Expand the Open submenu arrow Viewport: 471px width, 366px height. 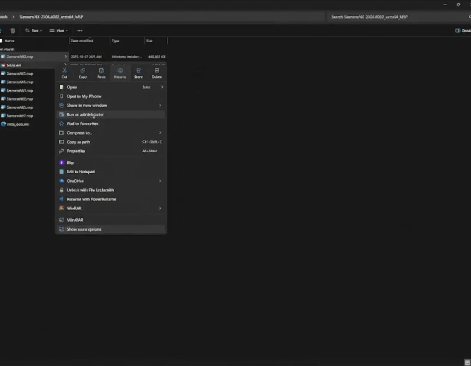[x=162, y=87]
